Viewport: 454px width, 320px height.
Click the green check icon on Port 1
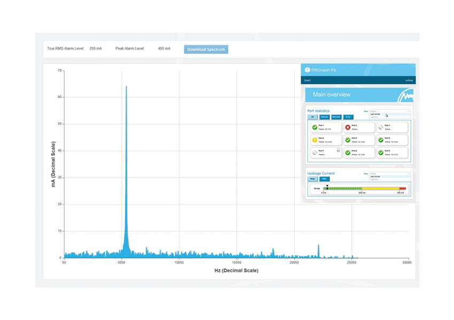[315, 127]
